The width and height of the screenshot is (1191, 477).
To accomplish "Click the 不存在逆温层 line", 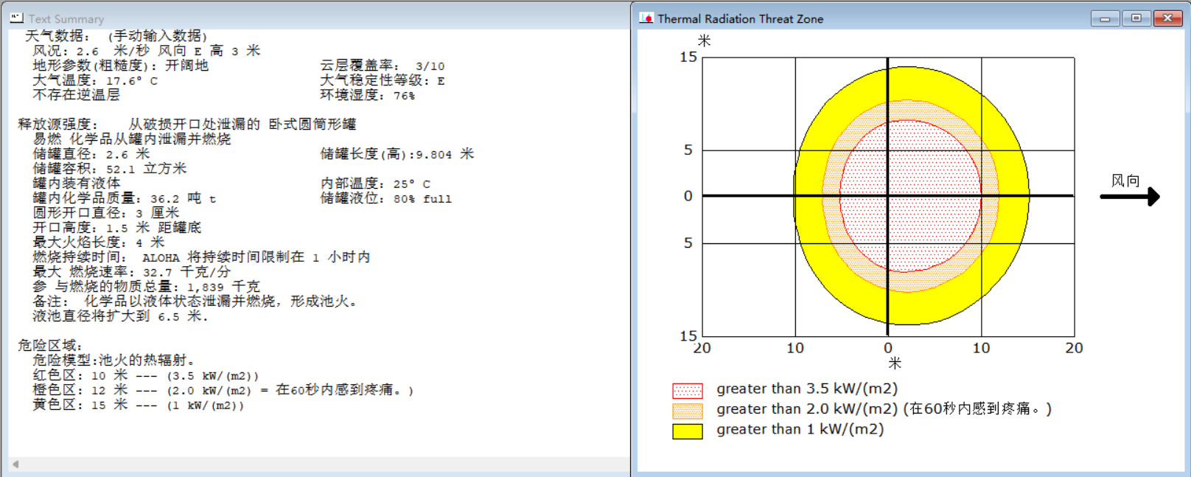I will 76,95.
